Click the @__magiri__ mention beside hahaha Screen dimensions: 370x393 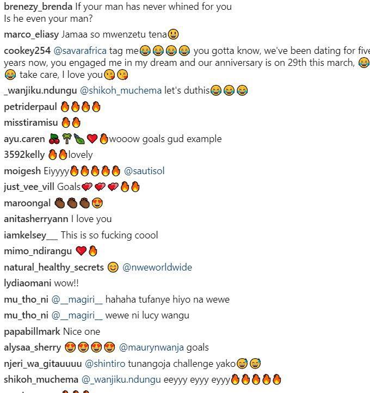(77, 299)
